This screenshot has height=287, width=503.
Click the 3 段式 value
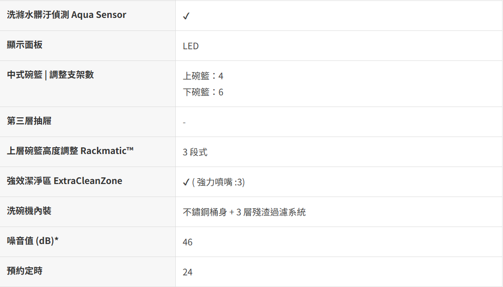[195, 152]
